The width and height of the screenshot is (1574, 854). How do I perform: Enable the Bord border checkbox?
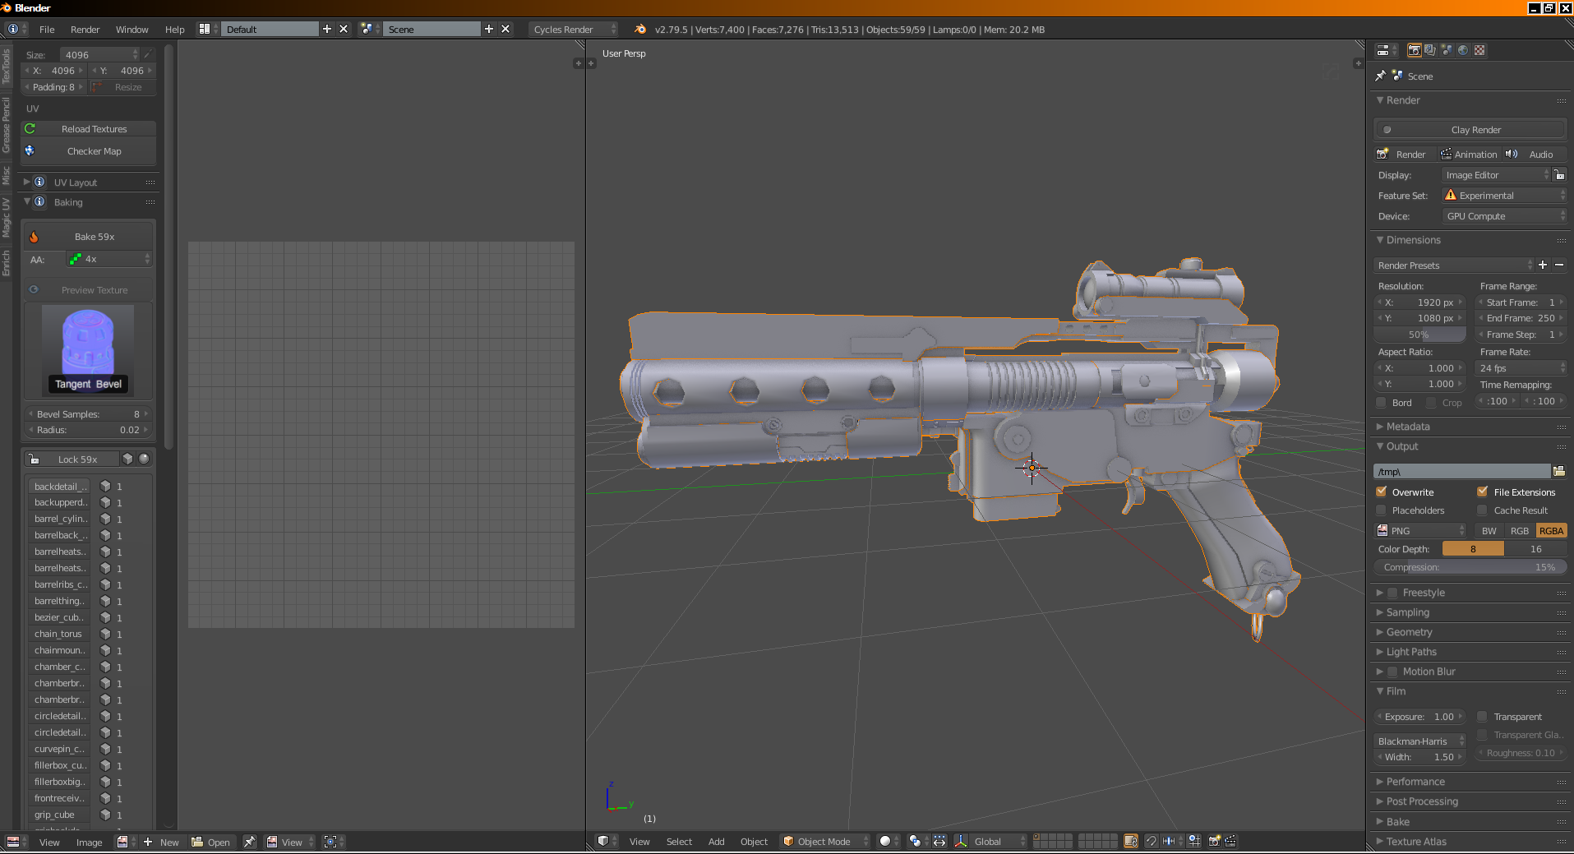[1382, 402]
